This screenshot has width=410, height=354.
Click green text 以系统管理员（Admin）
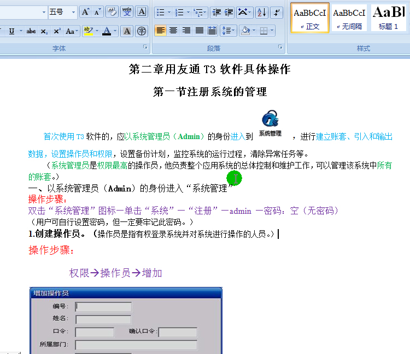pyautogui.click(x=164, y=136)
